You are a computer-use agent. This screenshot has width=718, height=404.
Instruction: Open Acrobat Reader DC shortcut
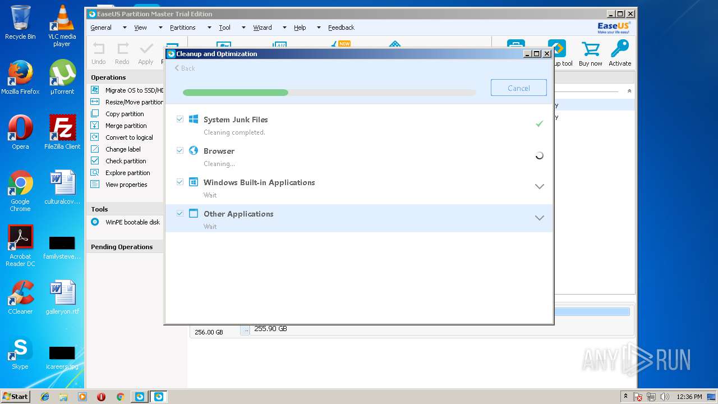click(20, 246)
